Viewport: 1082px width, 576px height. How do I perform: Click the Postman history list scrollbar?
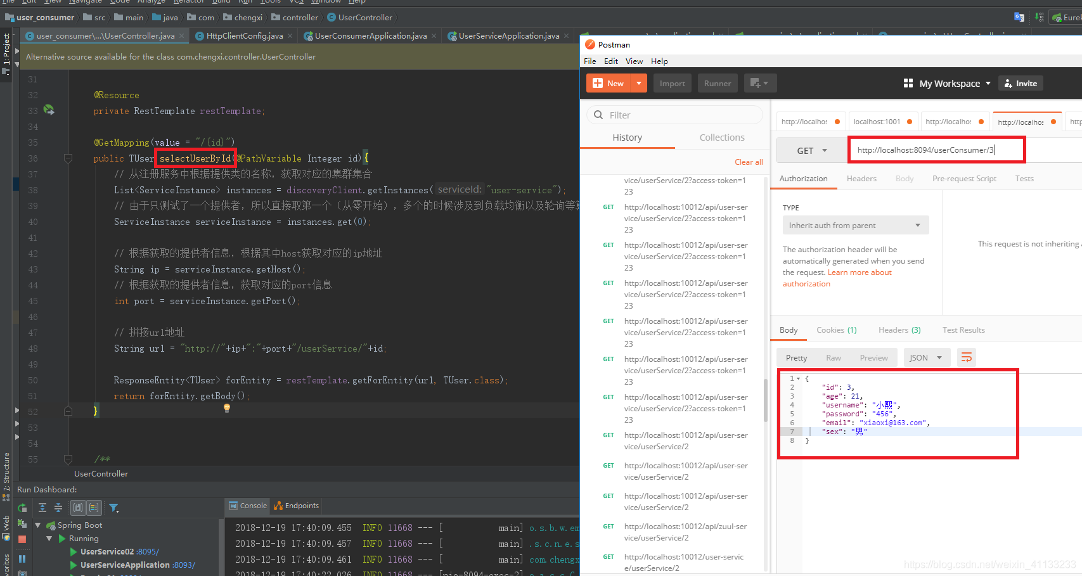point(766,399)
